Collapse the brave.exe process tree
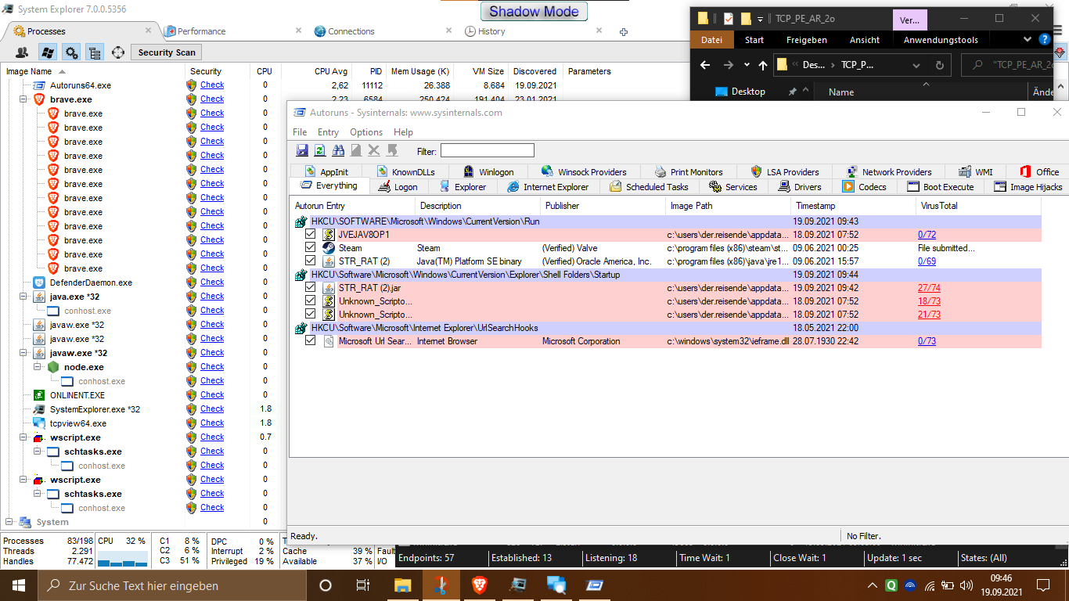Screen dimensions: 1069x601 point(23,99)
